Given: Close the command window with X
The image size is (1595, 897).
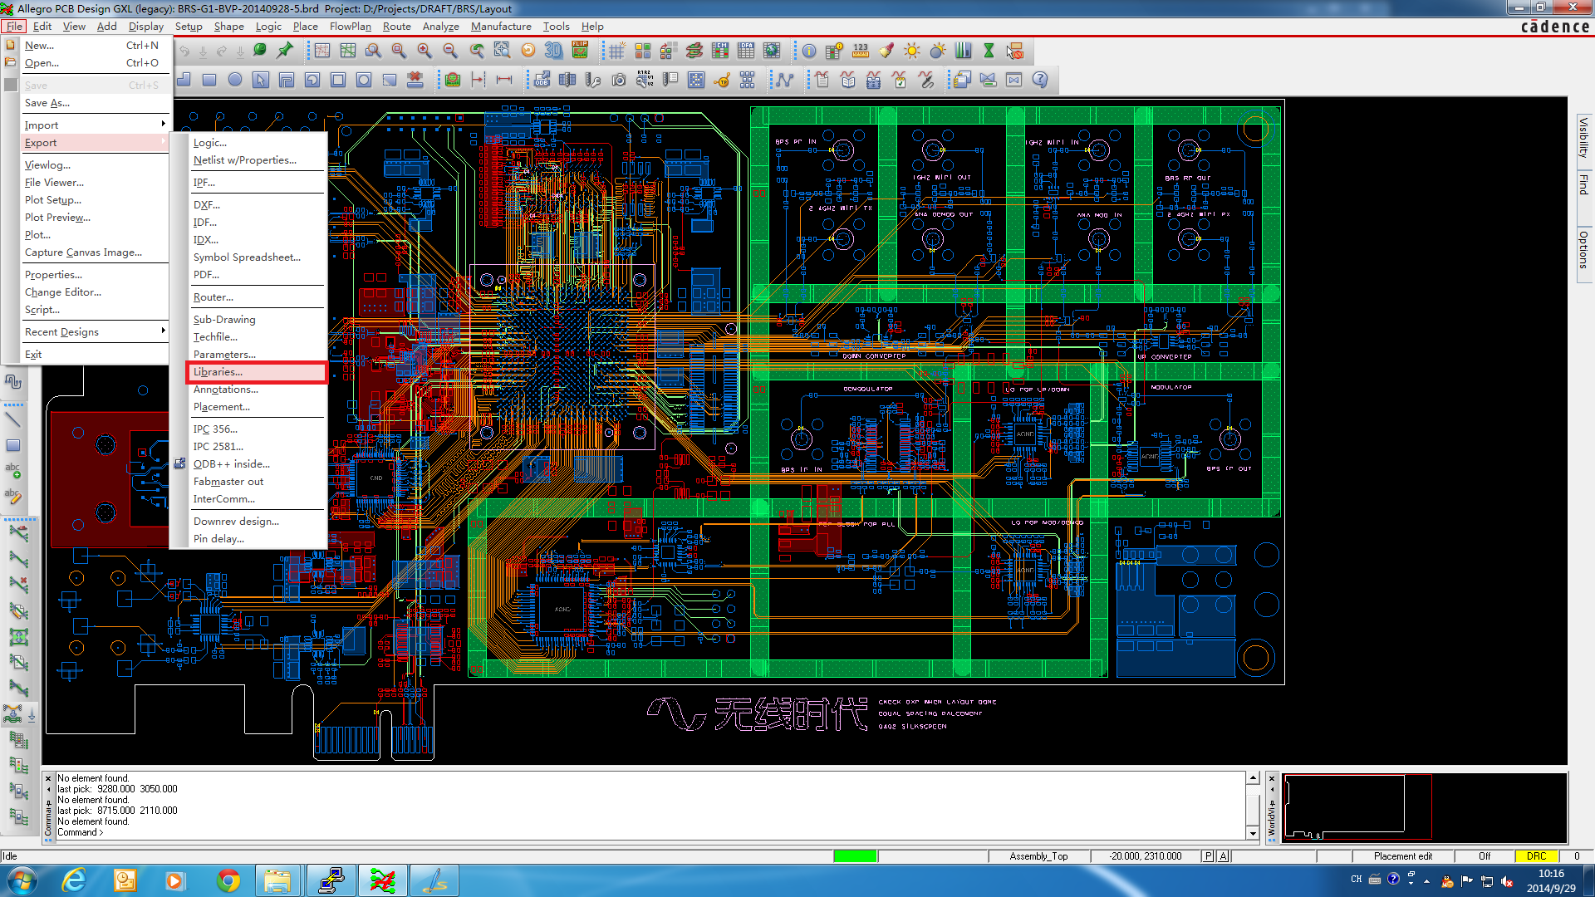Looking at the screenshot, I should (48, 778).
